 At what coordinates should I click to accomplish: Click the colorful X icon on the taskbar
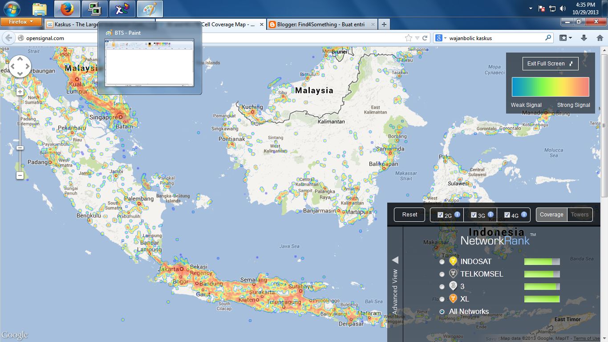[122, 9]
